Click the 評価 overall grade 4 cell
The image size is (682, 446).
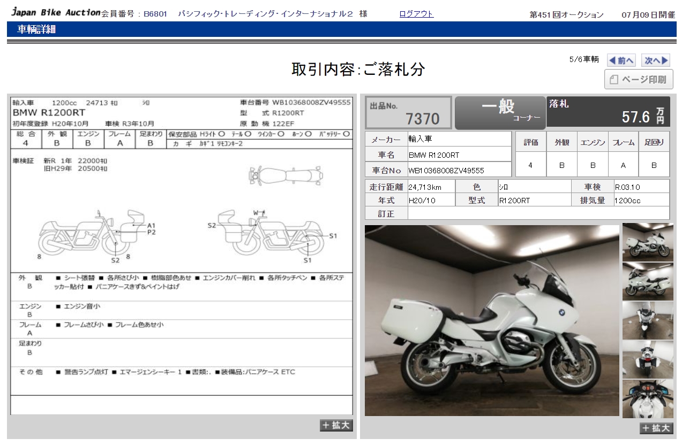pos(530,165)
